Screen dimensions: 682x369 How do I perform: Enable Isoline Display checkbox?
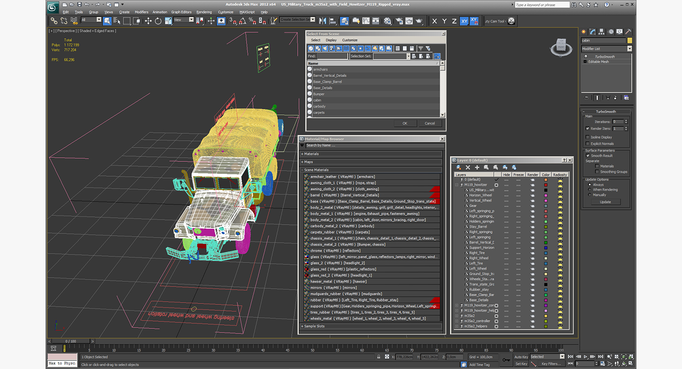pyautogui.click(x=587, y=137)
